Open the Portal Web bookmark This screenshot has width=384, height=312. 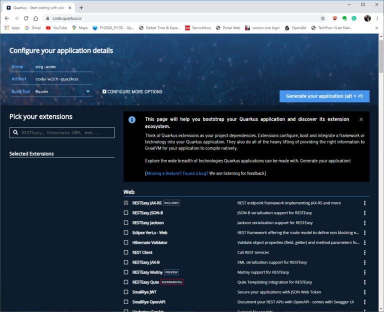pyautogui.click(x=228, y=28)
